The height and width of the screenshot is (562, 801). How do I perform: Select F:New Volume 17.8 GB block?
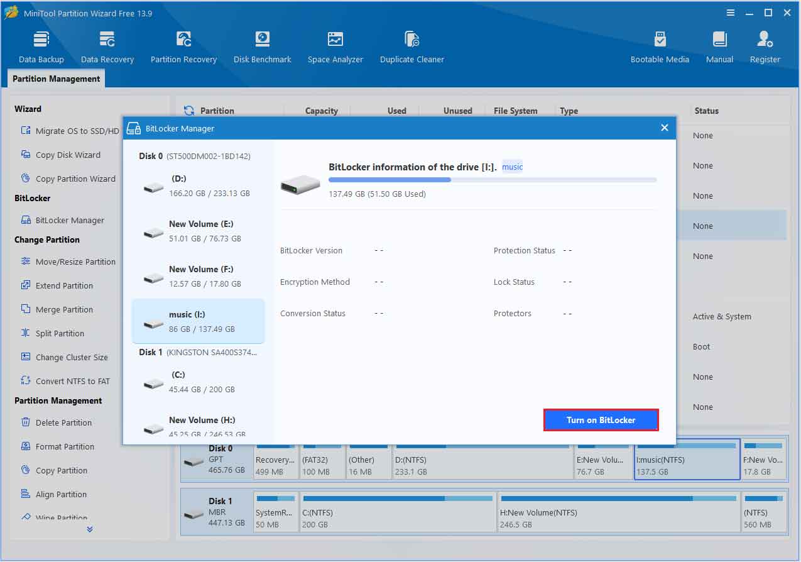click(764, 460)
